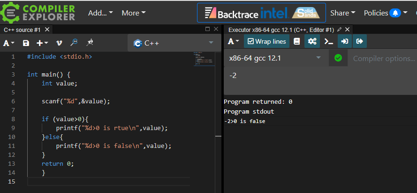Click the green compilation status checkmark
The width and height of the screenshot is (417, 193).
click(x=338, y=58)
